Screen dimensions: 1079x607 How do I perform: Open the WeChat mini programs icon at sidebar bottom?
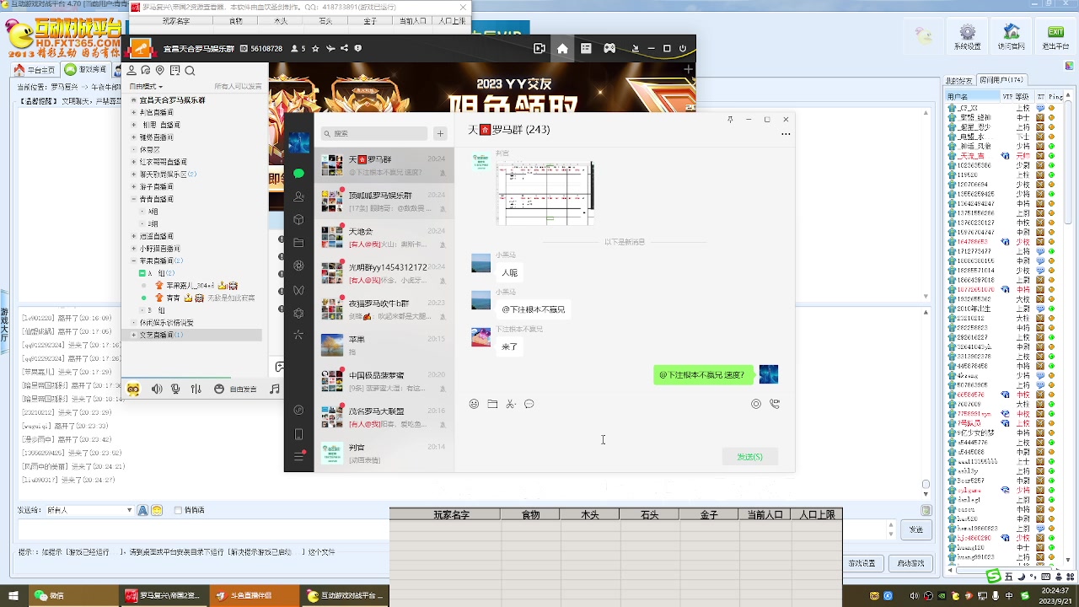pyautogui.click(x=298, y=411)
